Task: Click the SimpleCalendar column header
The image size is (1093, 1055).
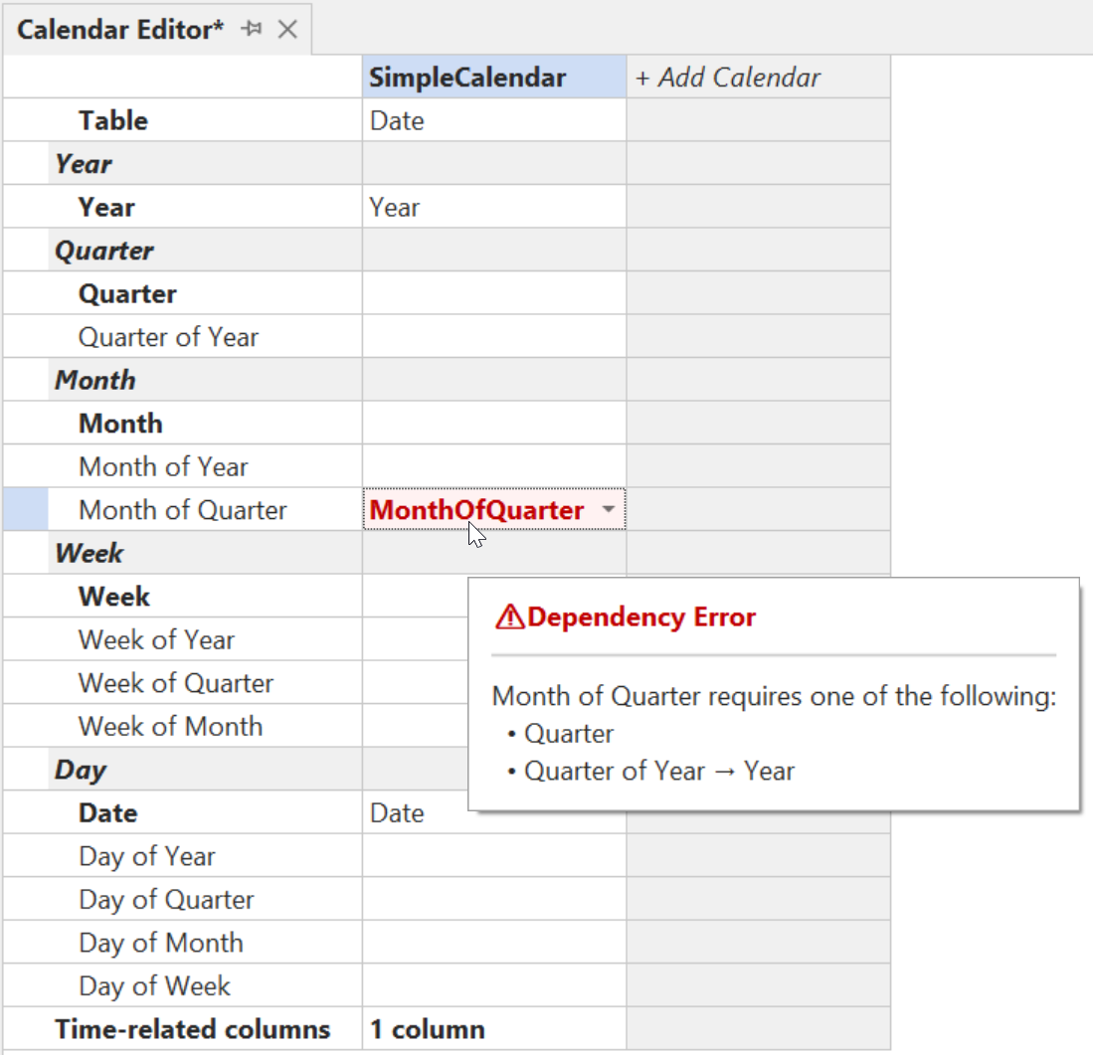Action: 493,78
